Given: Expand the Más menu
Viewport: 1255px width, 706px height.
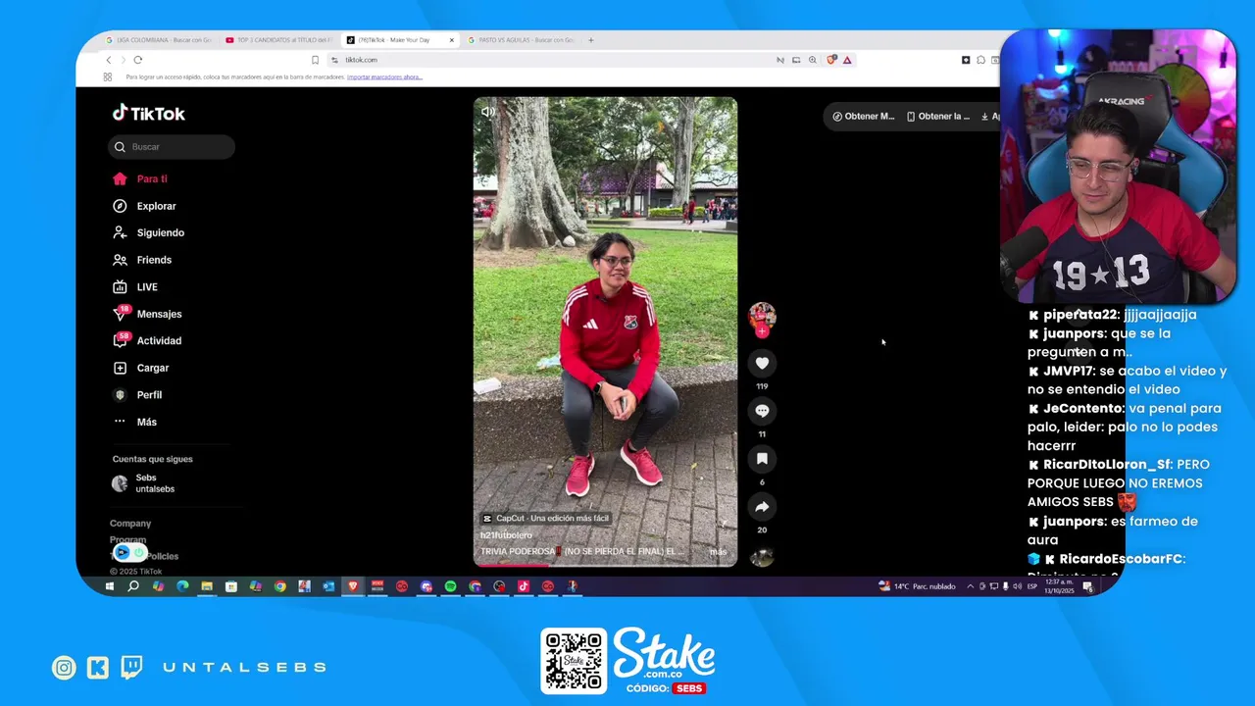Looking at the screenshot, I should pyautogui.click(x=134, y=422).
